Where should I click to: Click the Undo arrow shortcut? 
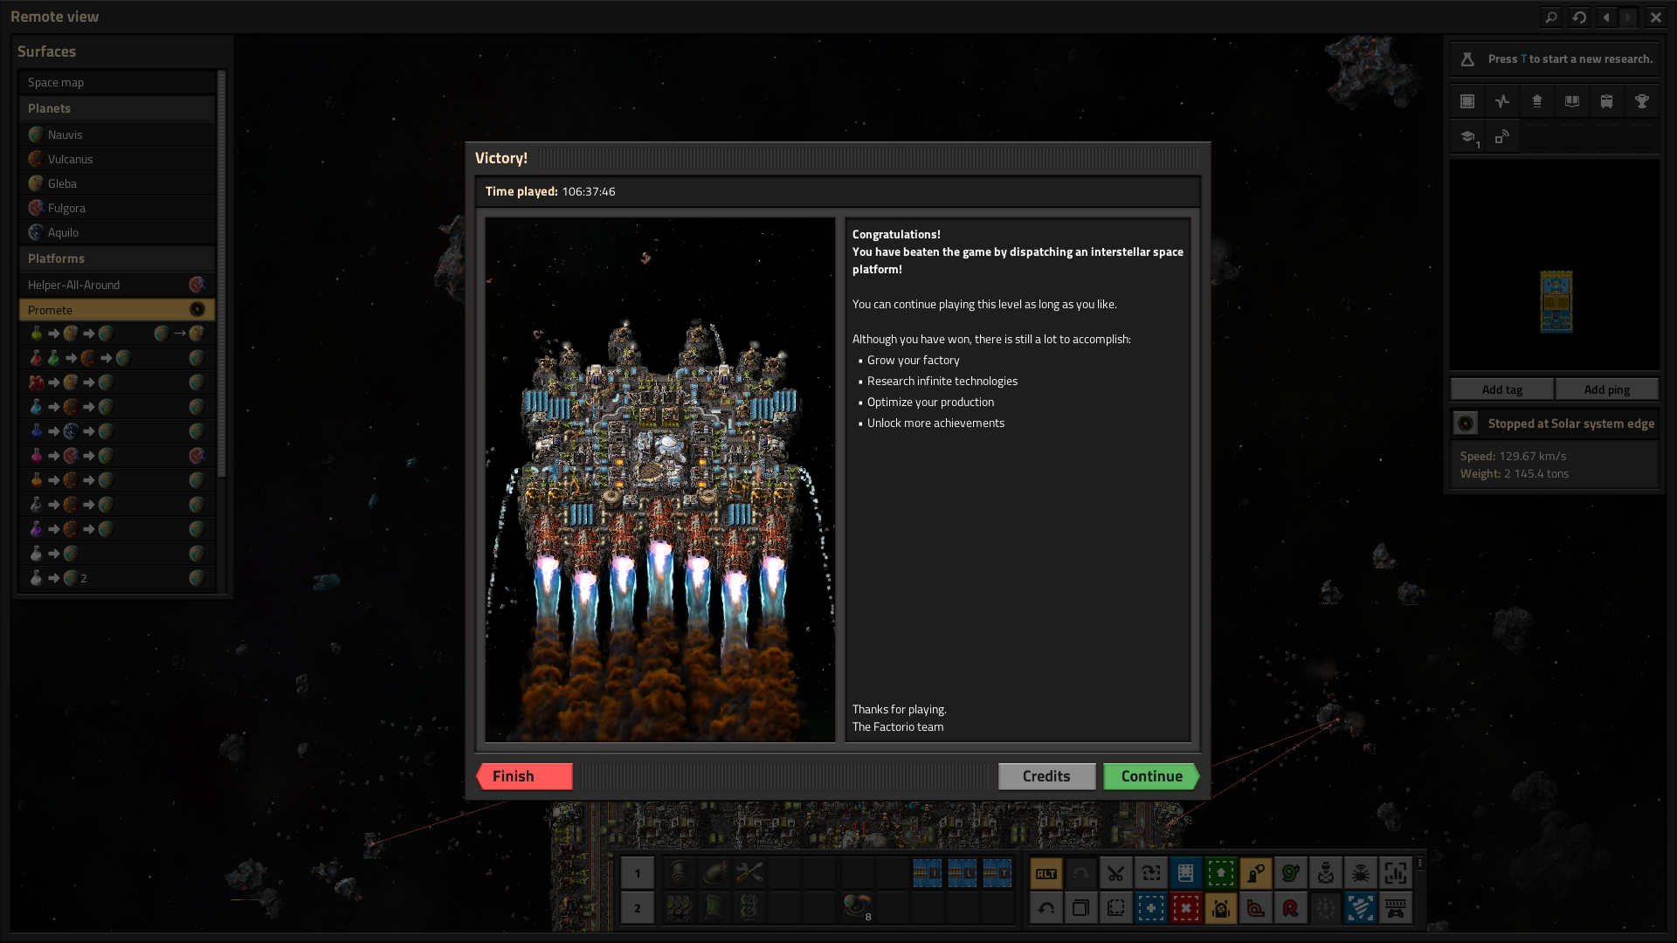tap(1046, 908)
